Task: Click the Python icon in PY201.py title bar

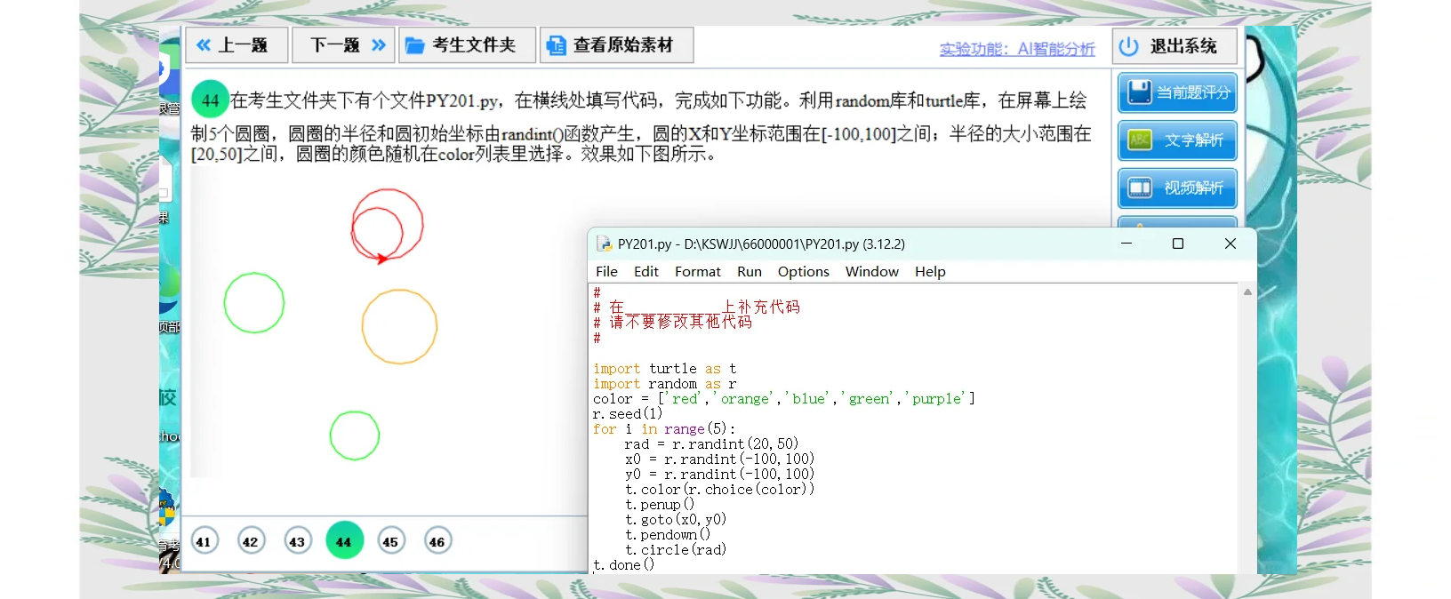Action: (605, 244)
